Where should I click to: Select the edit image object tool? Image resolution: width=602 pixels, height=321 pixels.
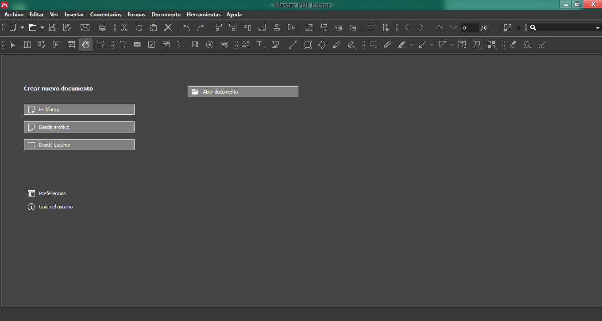coord(42,45)
